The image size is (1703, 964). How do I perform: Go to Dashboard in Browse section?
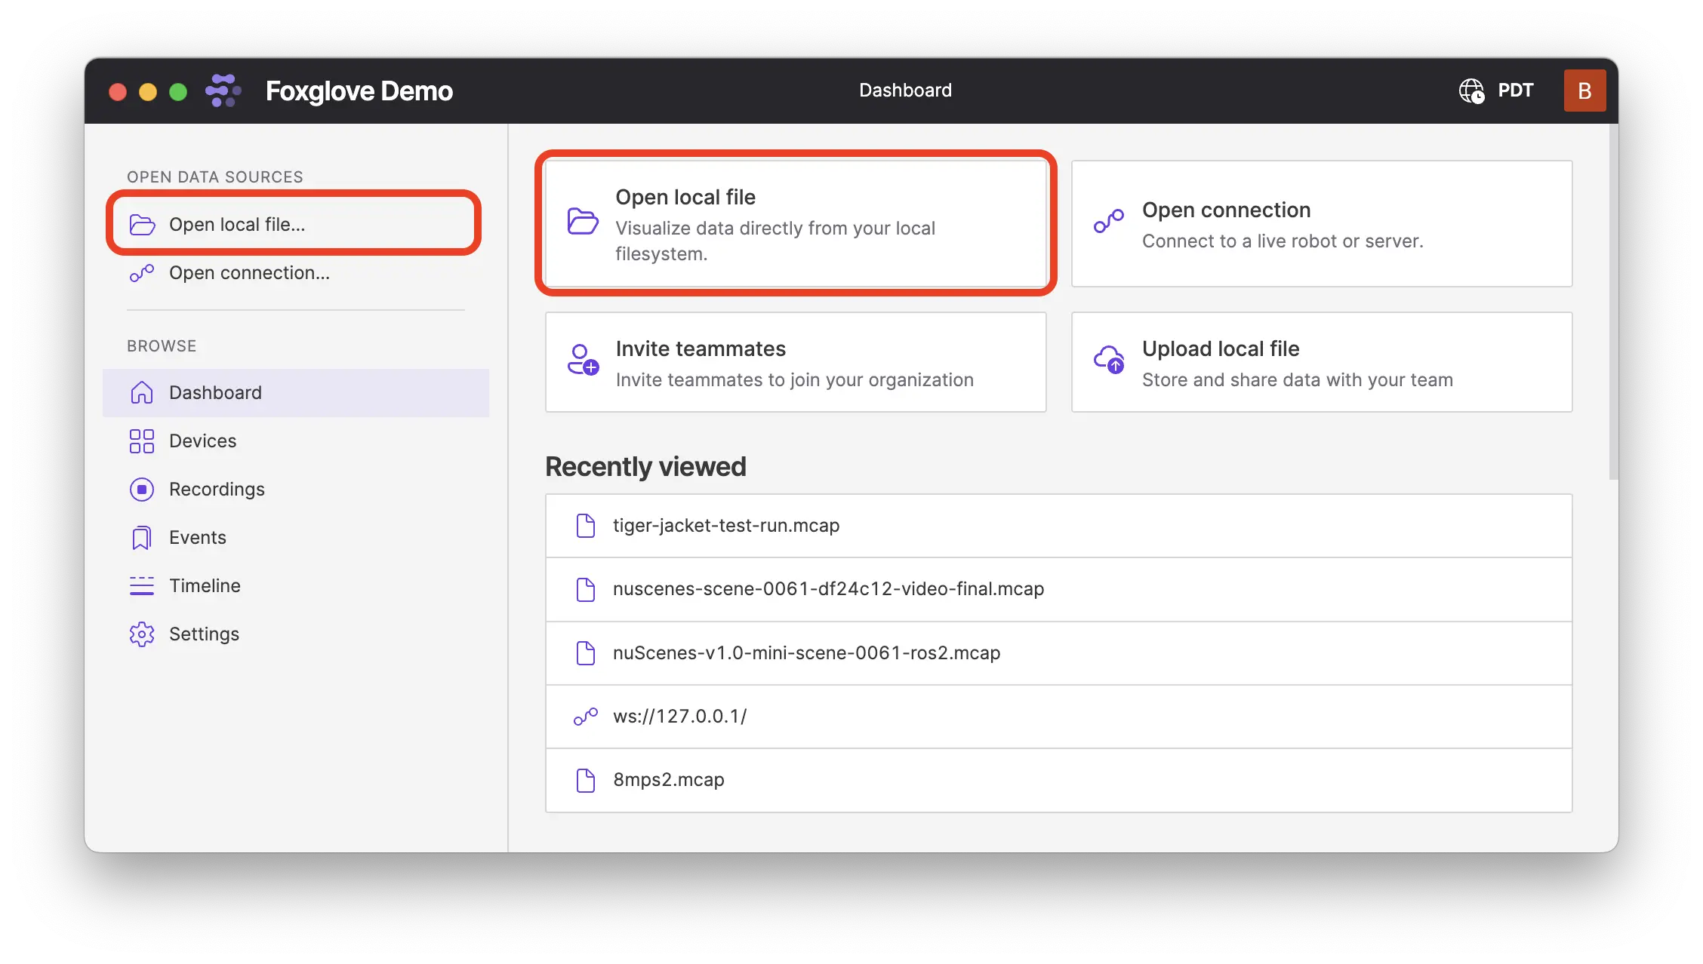[296, 393]
